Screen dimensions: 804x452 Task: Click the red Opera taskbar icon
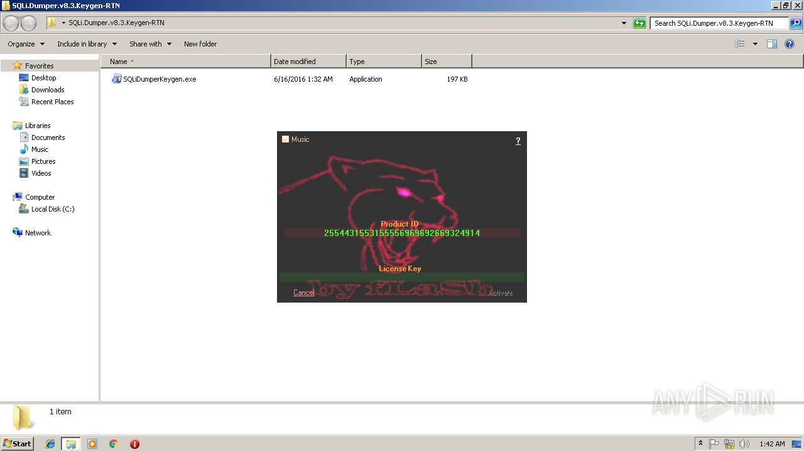tap(134, 444)
